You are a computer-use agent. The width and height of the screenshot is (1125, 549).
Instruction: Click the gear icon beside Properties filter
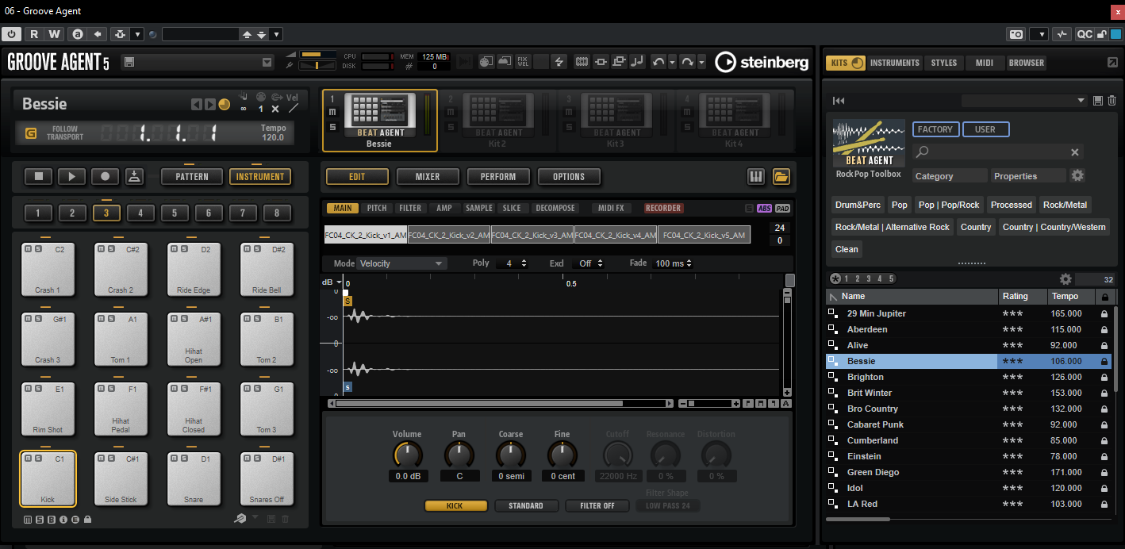tap(1077, 176)
